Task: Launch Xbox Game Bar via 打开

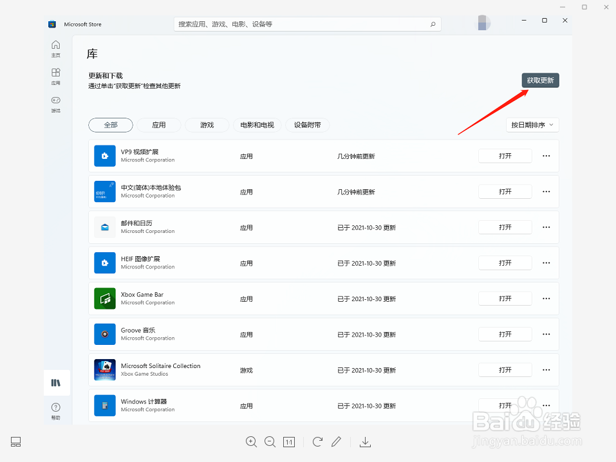Action: point(505,299)
